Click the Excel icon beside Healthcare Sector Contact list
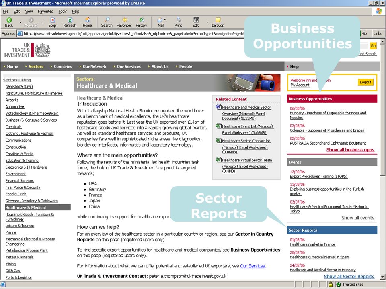Screen dimensions: 386x289 [218, 140]
